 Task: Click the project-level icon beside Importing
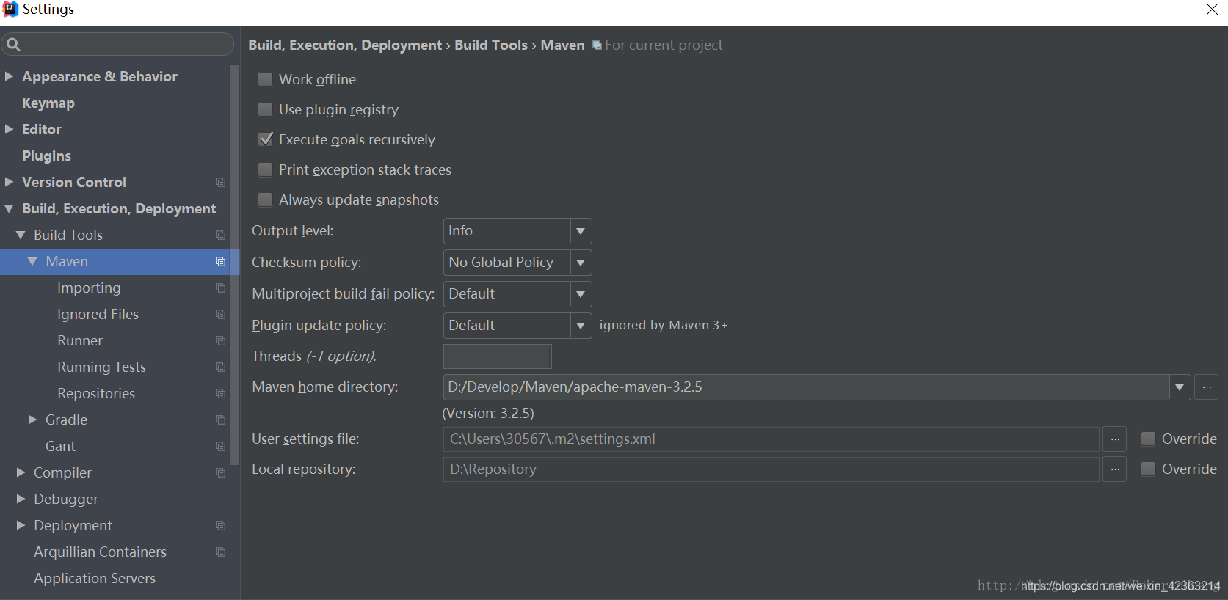click(220, 288)
